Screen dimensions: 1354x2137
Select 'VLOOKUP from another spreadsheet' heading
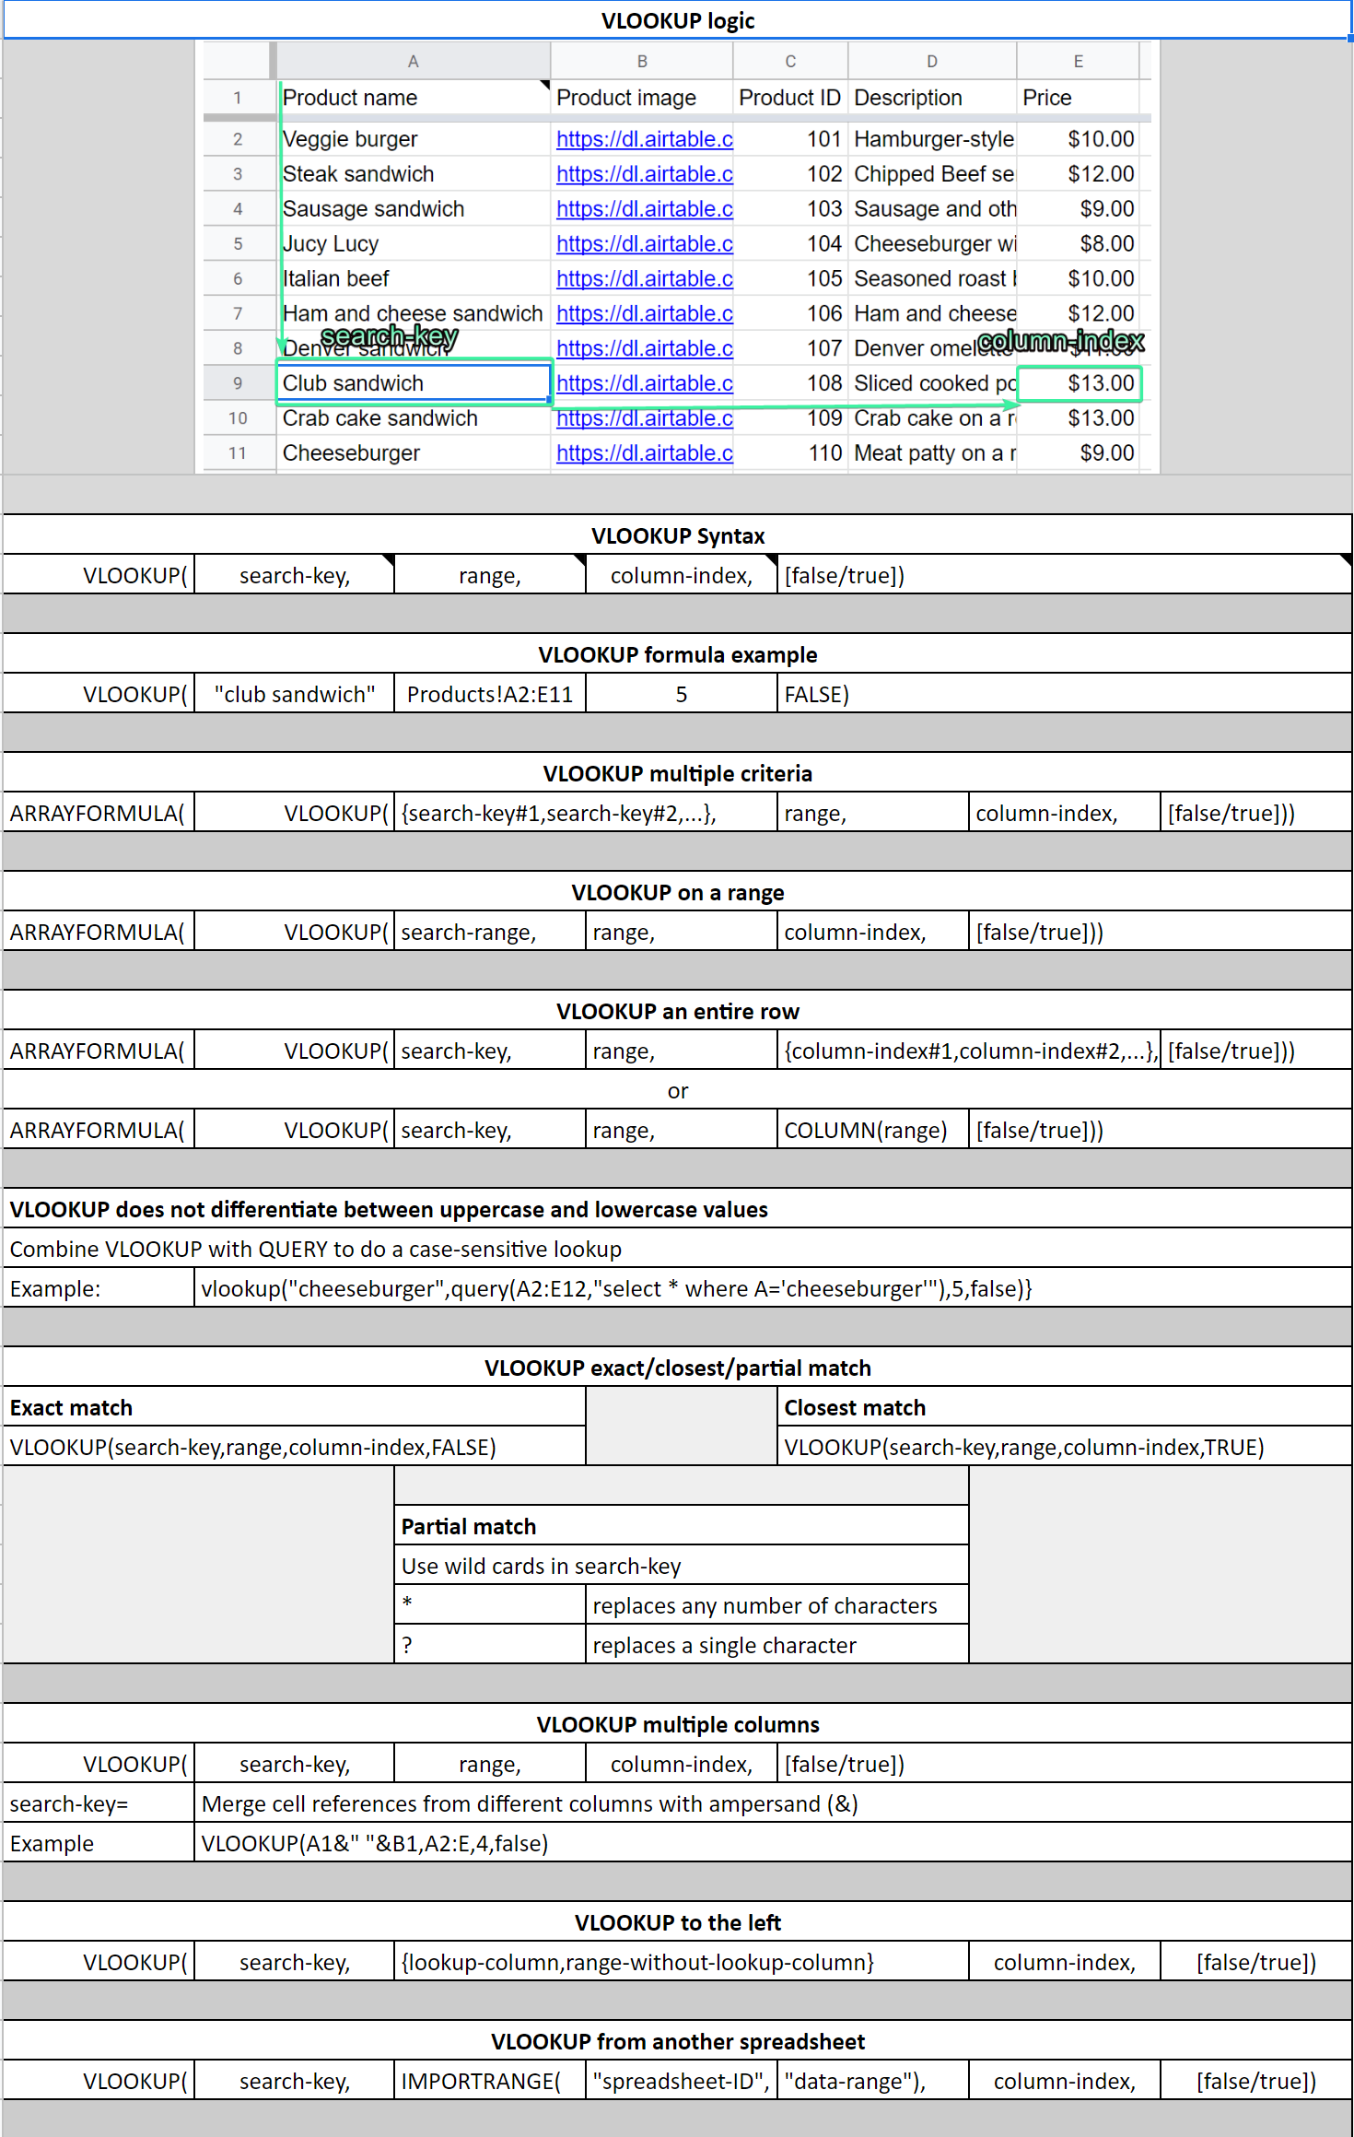click(x=677, y=2041)
